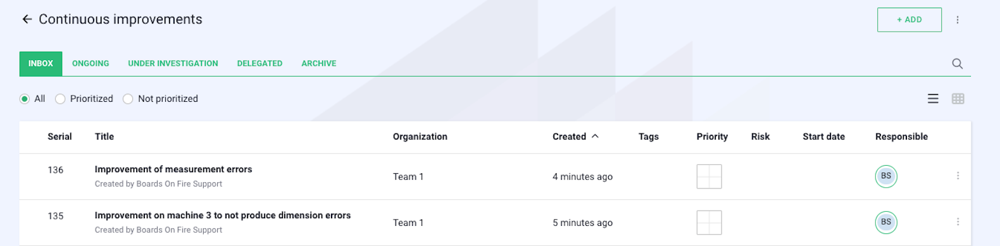
Task: Sort by the Title column header
Action: pos(104,137)
